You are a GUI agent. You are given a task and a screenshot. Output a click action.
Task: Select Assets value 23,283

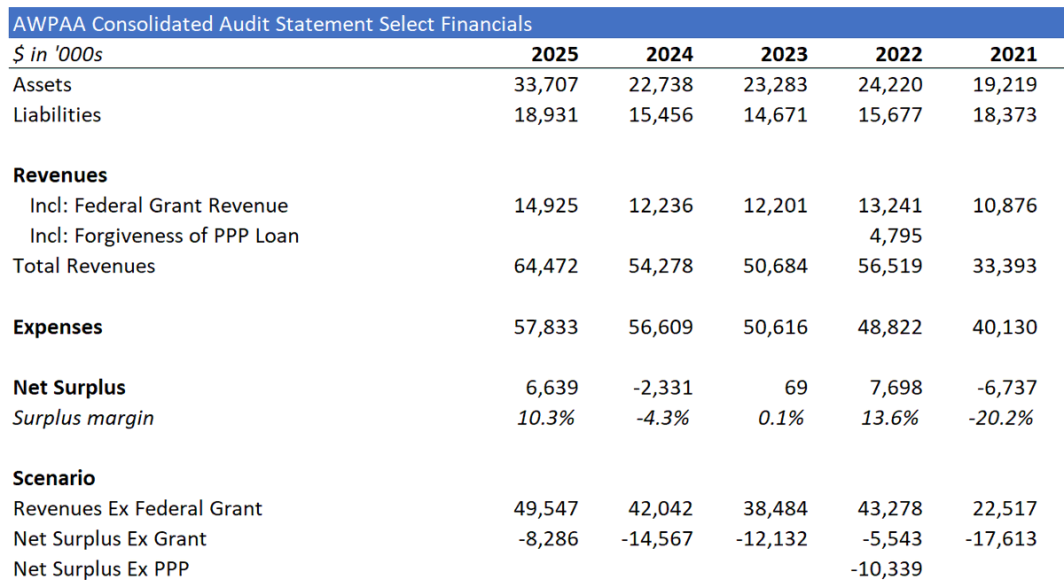pyautogui.click(x=776, y=85)
